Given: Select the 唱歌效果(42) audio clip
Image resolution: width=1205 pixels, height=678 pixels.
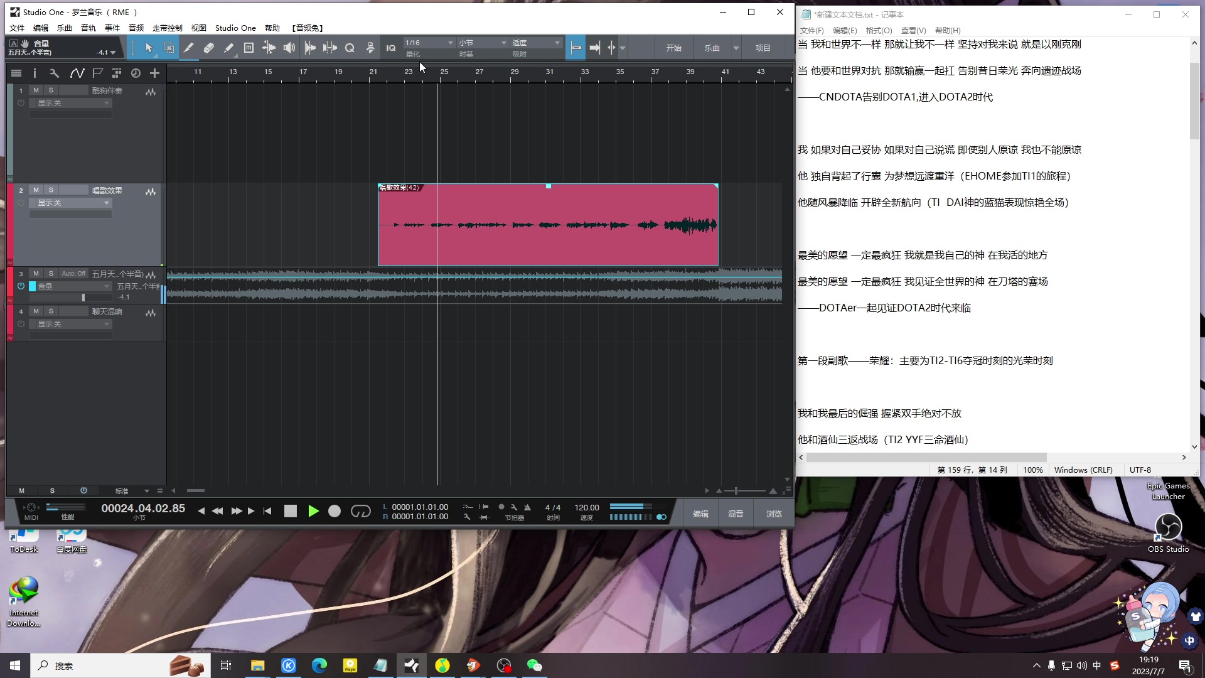Looking at the screenshot, I should 548,225.
